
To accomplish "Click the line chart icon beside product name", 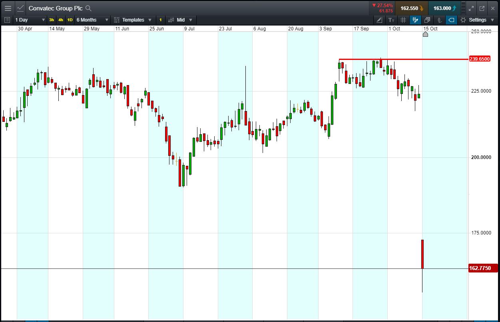I will pos(20,8).
